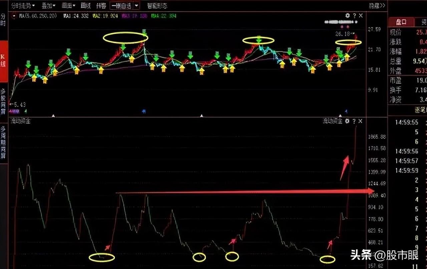Open settings gear of the MA chart panel

click(x=348, y=16)
